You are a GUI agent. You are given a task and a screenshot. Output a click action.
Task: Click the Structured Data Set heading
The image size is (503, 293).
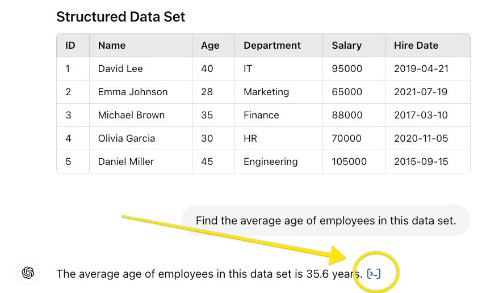120,16
